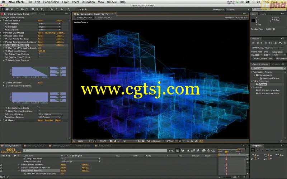Open the 1 View layout dropdown
This screenshot has width=287, height=179.
click(x=171, y=141)
